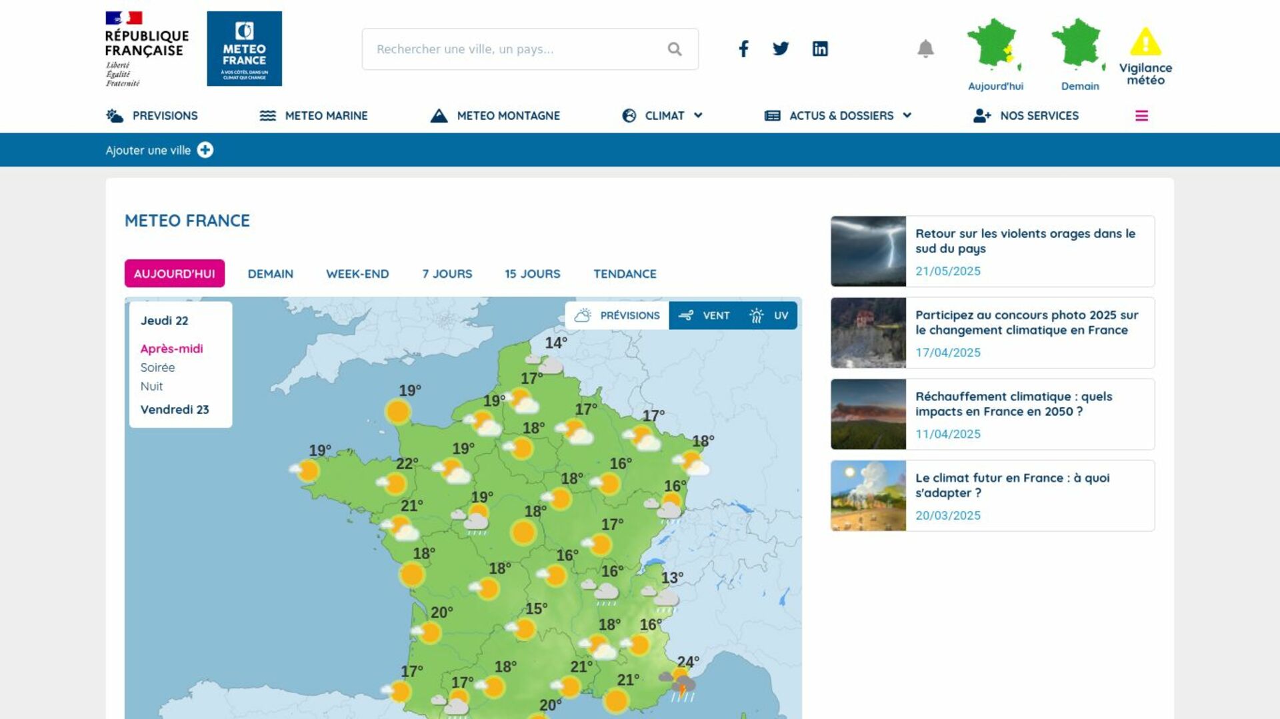Click the 13° rain cloud icon on the map
Screen dimensions: 1280x719
(x=661, y=597)
